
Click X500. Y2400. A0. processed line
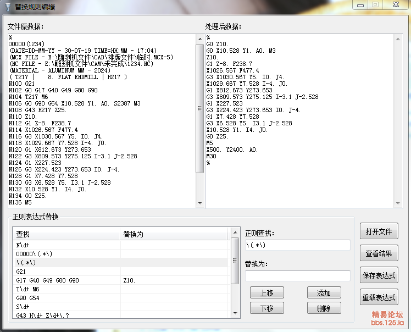[x=232, y=150]
